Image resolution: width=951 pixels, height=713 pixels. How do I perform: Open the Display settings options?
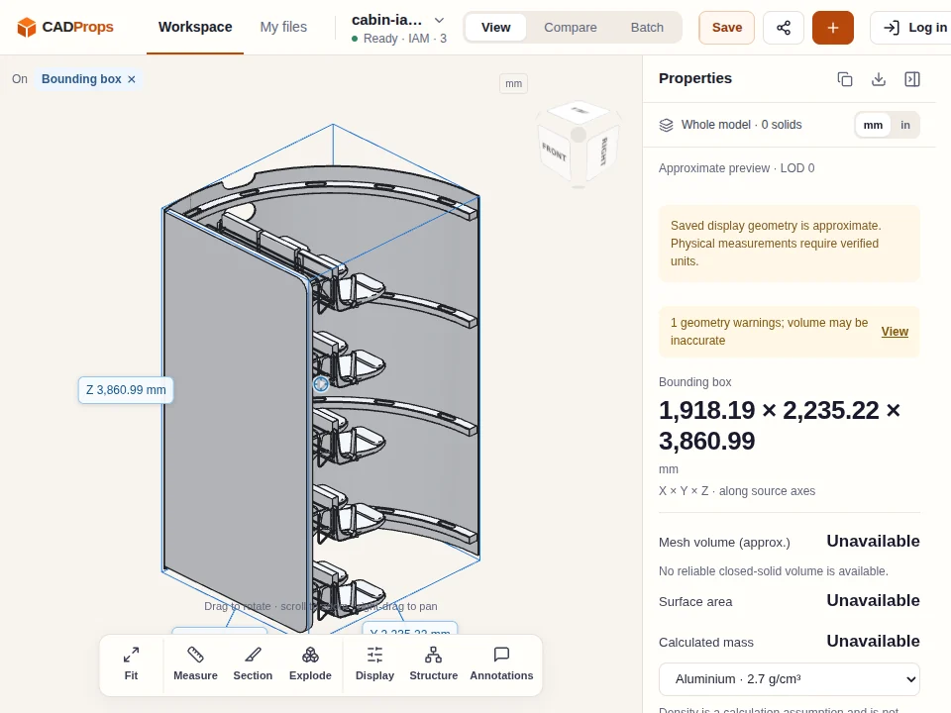[374, 663]
